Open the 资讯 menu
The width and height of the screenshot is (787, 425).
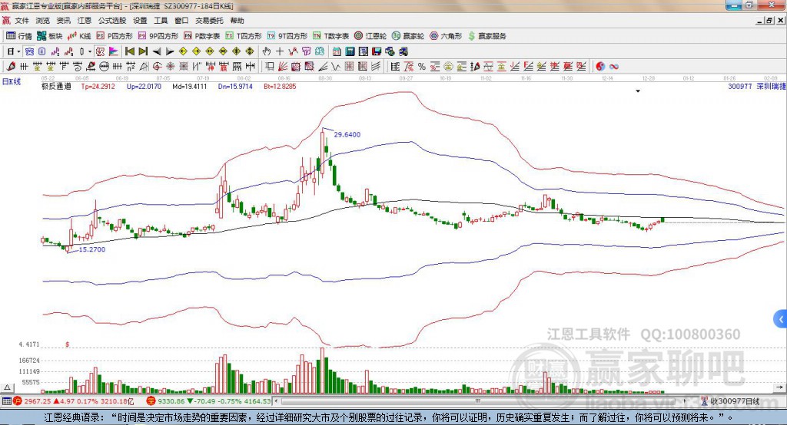click(64, 21)
